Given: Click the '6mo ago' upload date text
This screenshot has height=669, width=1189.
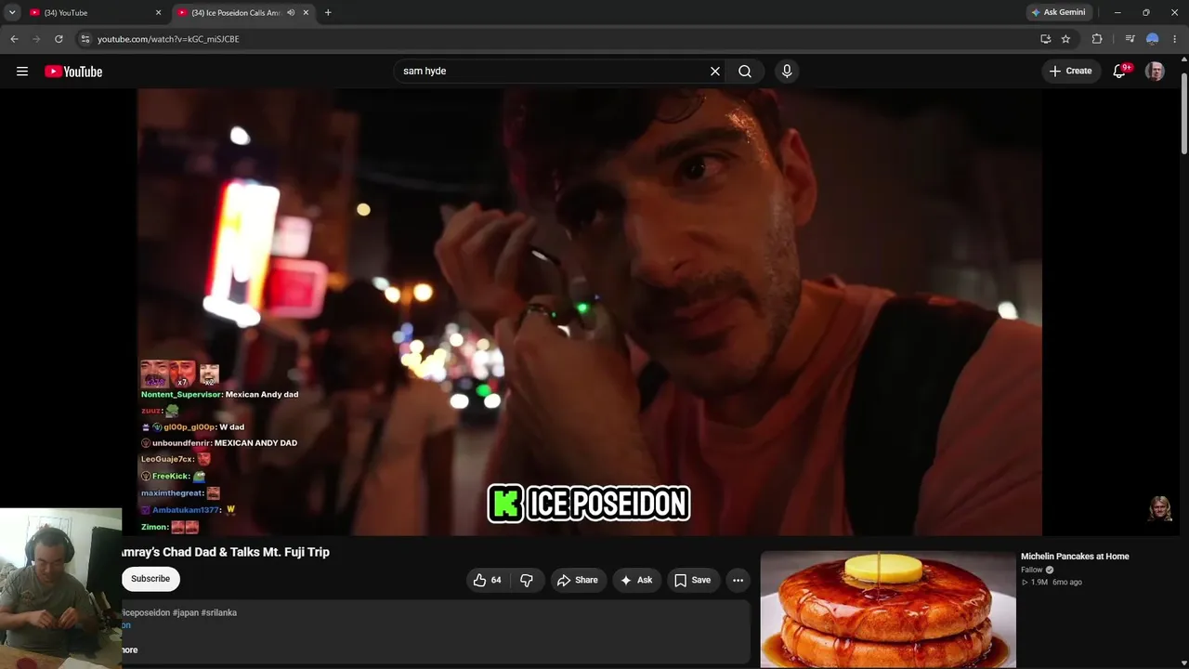Looking at the screenshot, I should pos(1067,583).
